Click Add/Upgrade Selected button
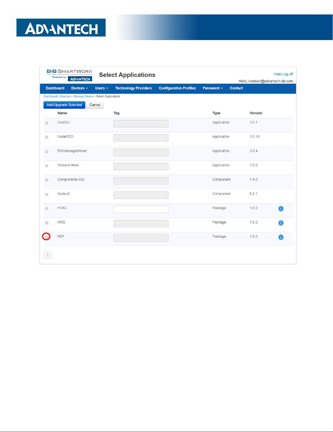This screenshot has height=432, width=333. coord(64,105)
